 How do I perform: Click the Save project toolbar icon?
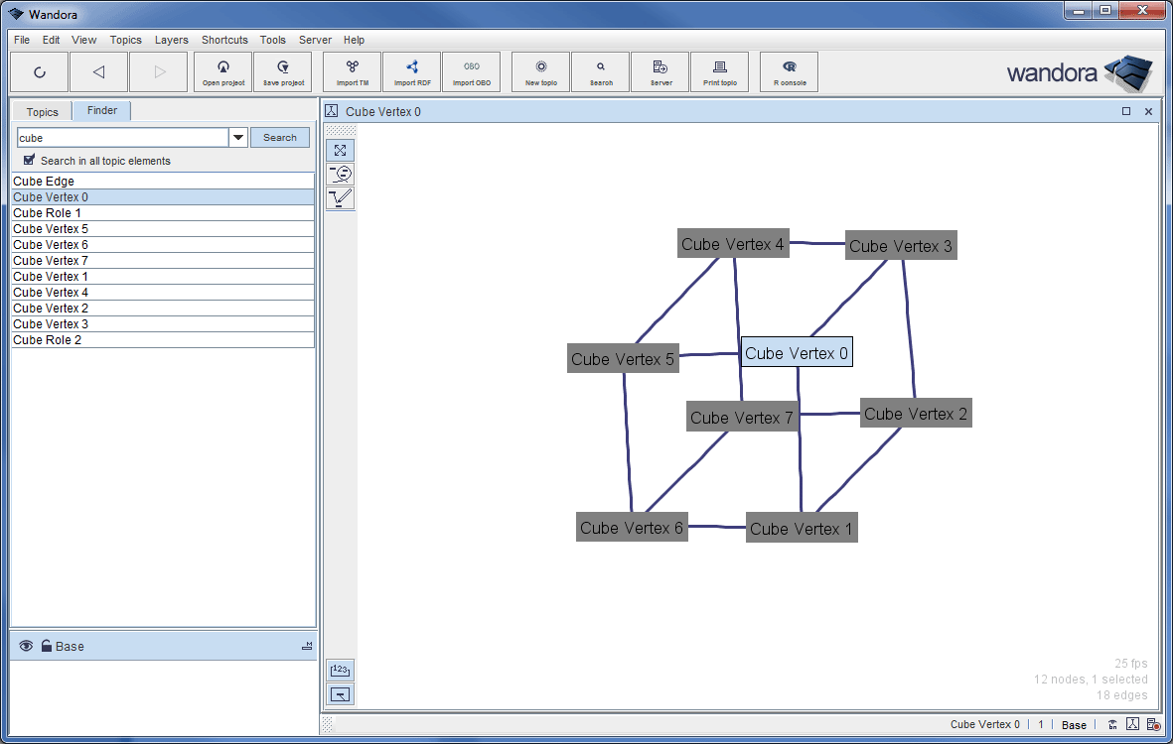click(x=282, y=71)
